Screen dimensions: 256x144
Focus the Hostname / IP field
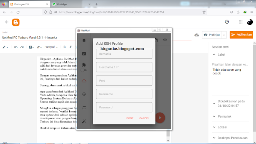(x=124, y=67)
